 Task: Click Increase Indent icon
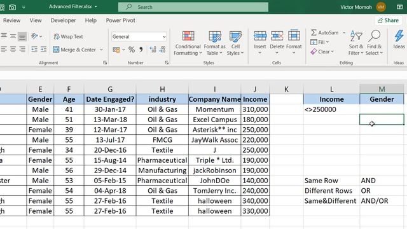tap(43, 50)
